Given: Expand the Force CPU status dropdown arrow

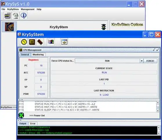Looking at the screenshot, I should 142,61.
